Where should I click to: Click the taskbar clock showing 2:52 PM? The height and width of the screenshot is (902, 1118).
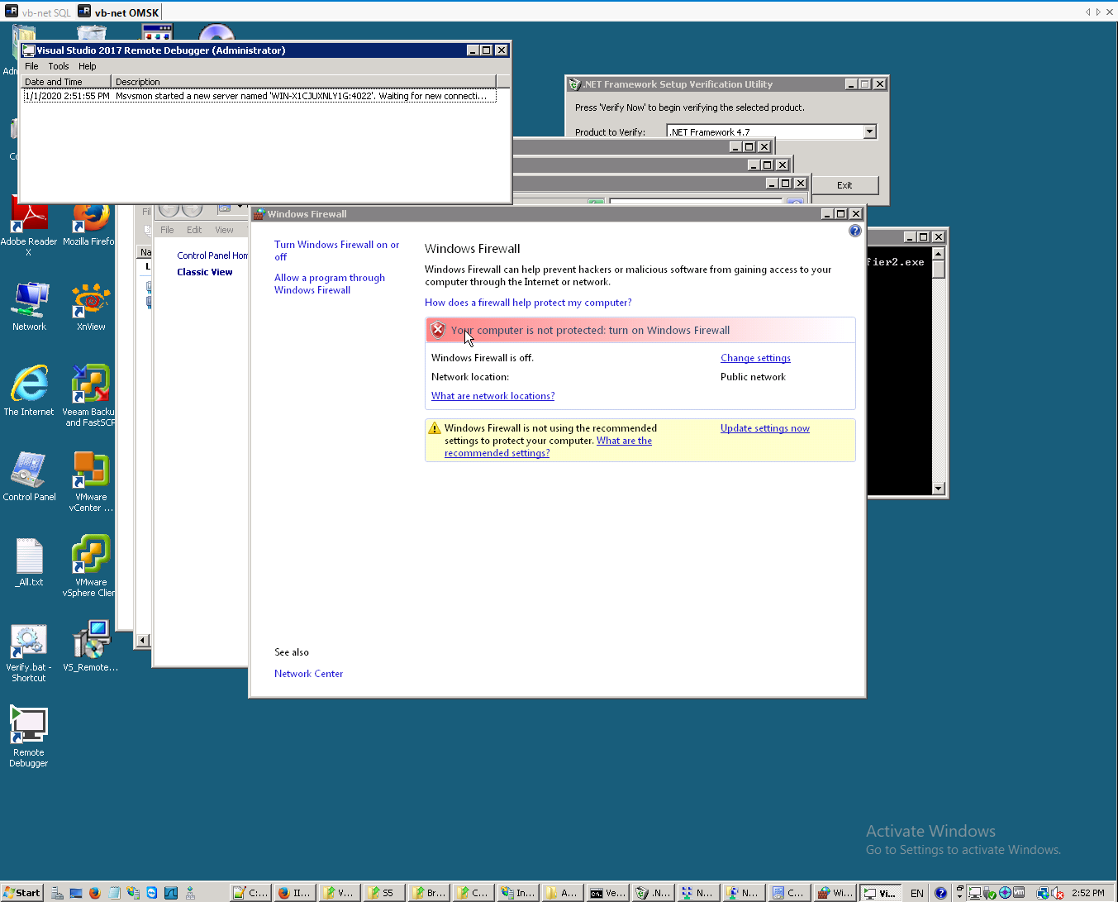click(1087, 893)
